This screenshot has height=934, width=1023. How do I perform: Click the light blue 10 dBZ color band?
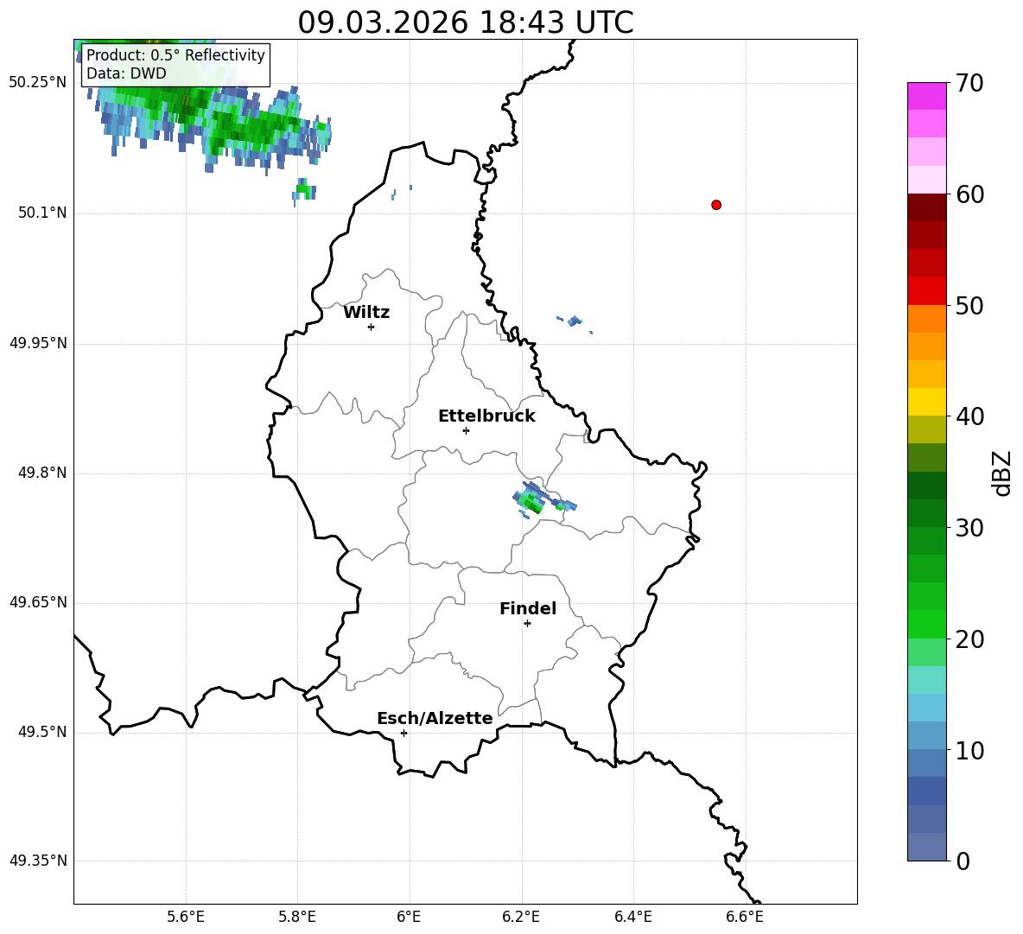tap(926, 735)
